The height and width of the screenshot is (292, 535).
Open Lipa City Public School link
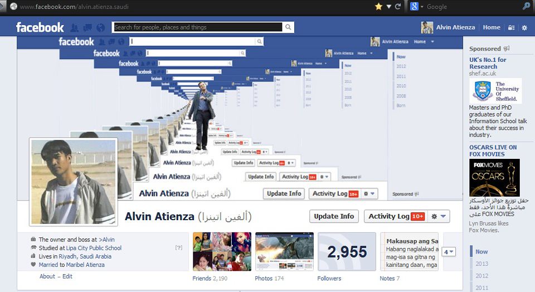[94, 248]
